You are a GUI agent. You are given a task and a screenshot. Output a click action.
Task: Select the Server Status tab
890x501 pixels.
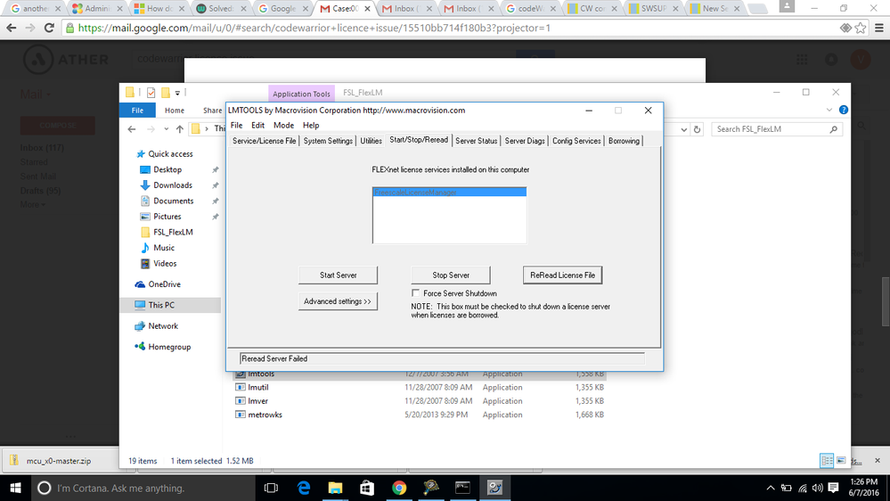tap(477, 141)
